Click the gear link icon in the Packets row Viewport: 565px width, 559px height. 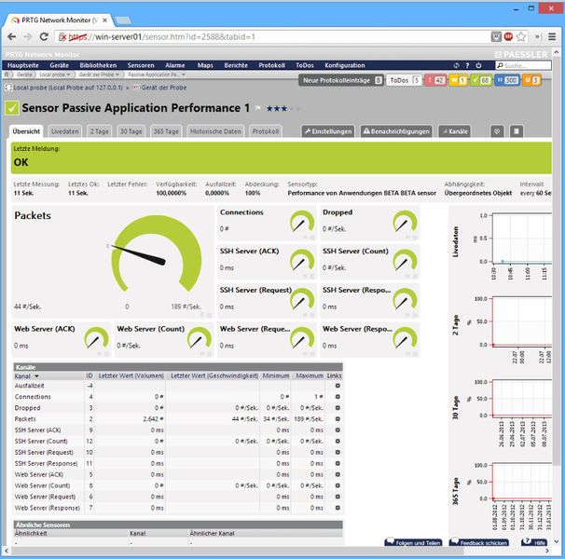(338, 419)
